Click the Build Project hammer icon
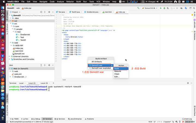The height and width of the screenshot is (123, 196). point(138,8)
